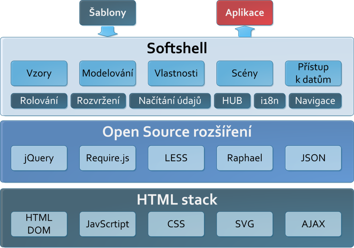Click the Scény block
This screenshot has height=248, width=354.
(245, 73)
